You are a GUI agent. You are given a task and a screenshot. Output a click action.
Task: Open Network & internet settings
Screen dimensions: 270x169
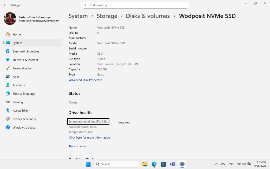pyautogui.click(x=25, y=60)
